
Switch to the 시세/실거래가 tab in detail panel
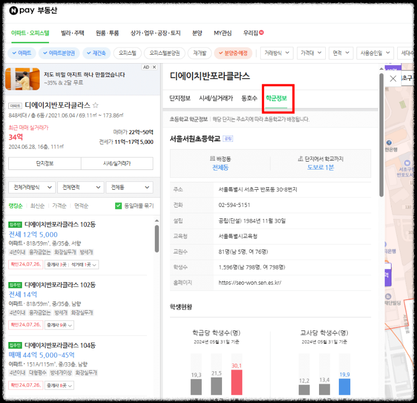[216, 98]
